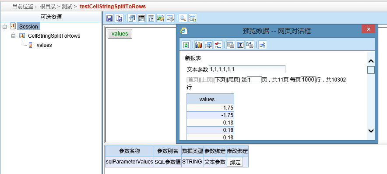The image size is (387, 174).
Task: Click the green refresh icon in preview dialog
Action: pyautogui.click(x=186, y=45)
